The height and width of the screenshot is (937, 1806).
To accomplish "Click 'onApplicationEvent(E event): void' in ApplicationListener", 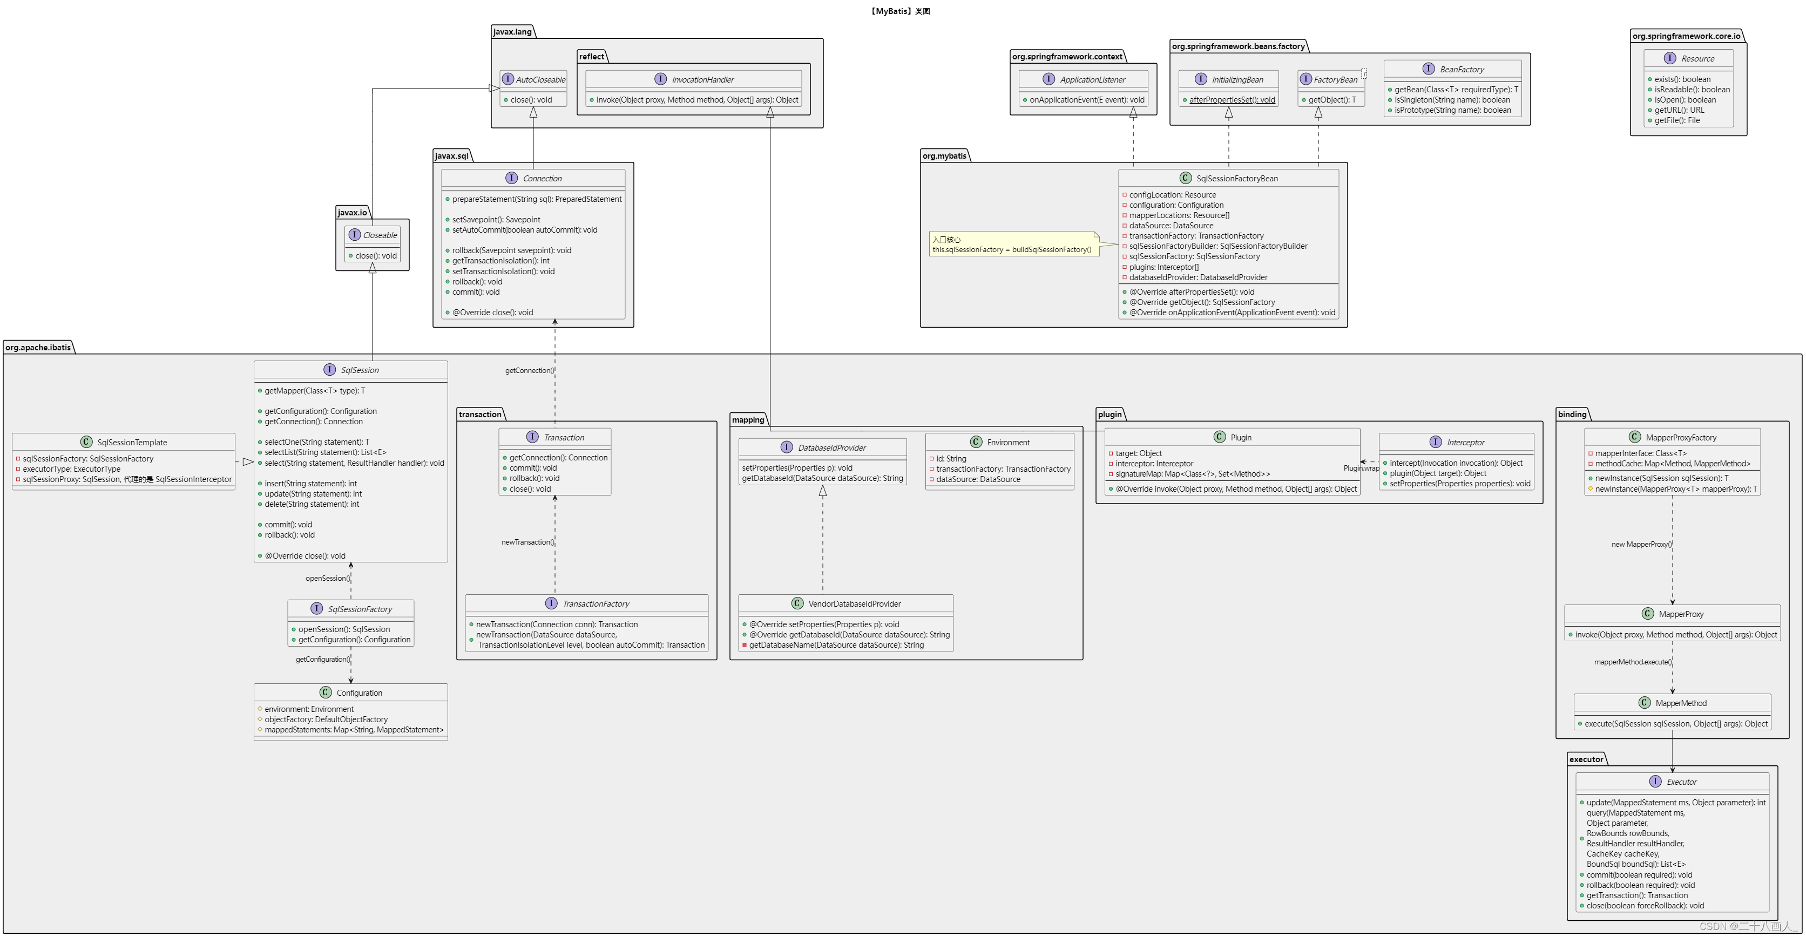I will (1087, 99).
